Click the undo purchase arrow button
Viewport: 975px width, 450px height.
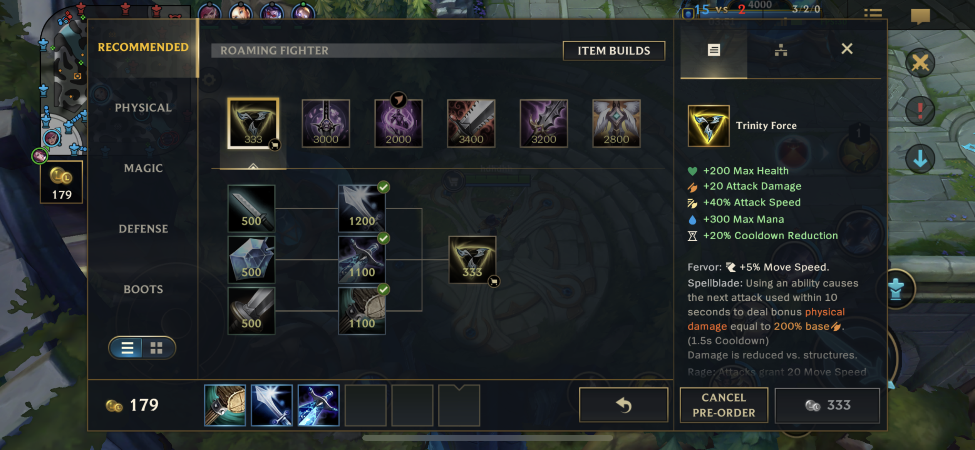point(623,405)
